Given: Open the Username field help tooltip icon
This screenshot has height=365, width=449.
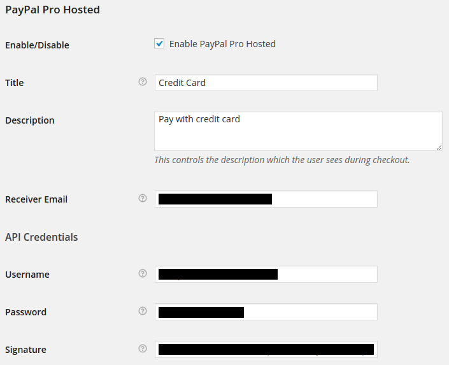Looking at the screenshot, I should (x=143, y=273).
